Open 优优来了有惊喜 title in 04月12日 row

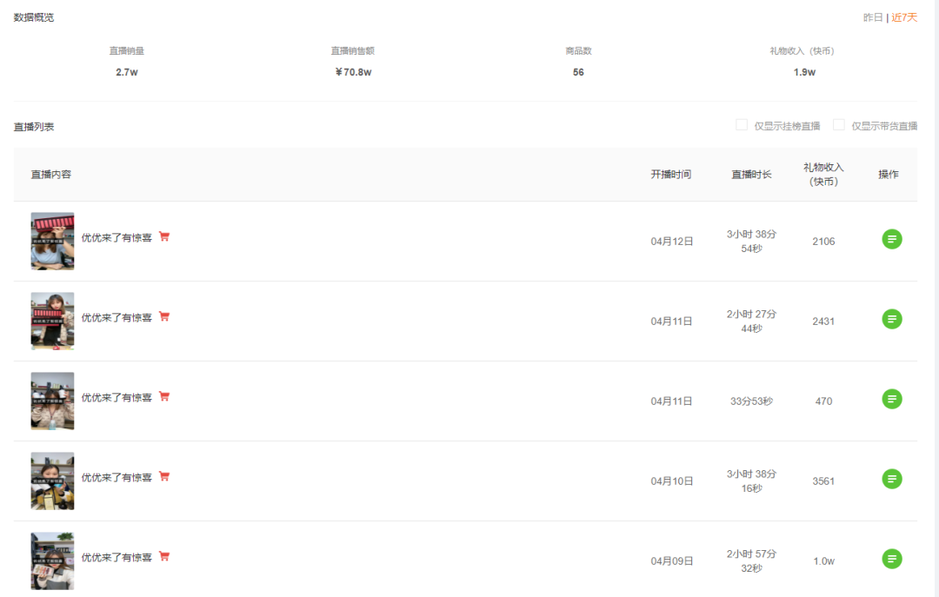[117, 238]
